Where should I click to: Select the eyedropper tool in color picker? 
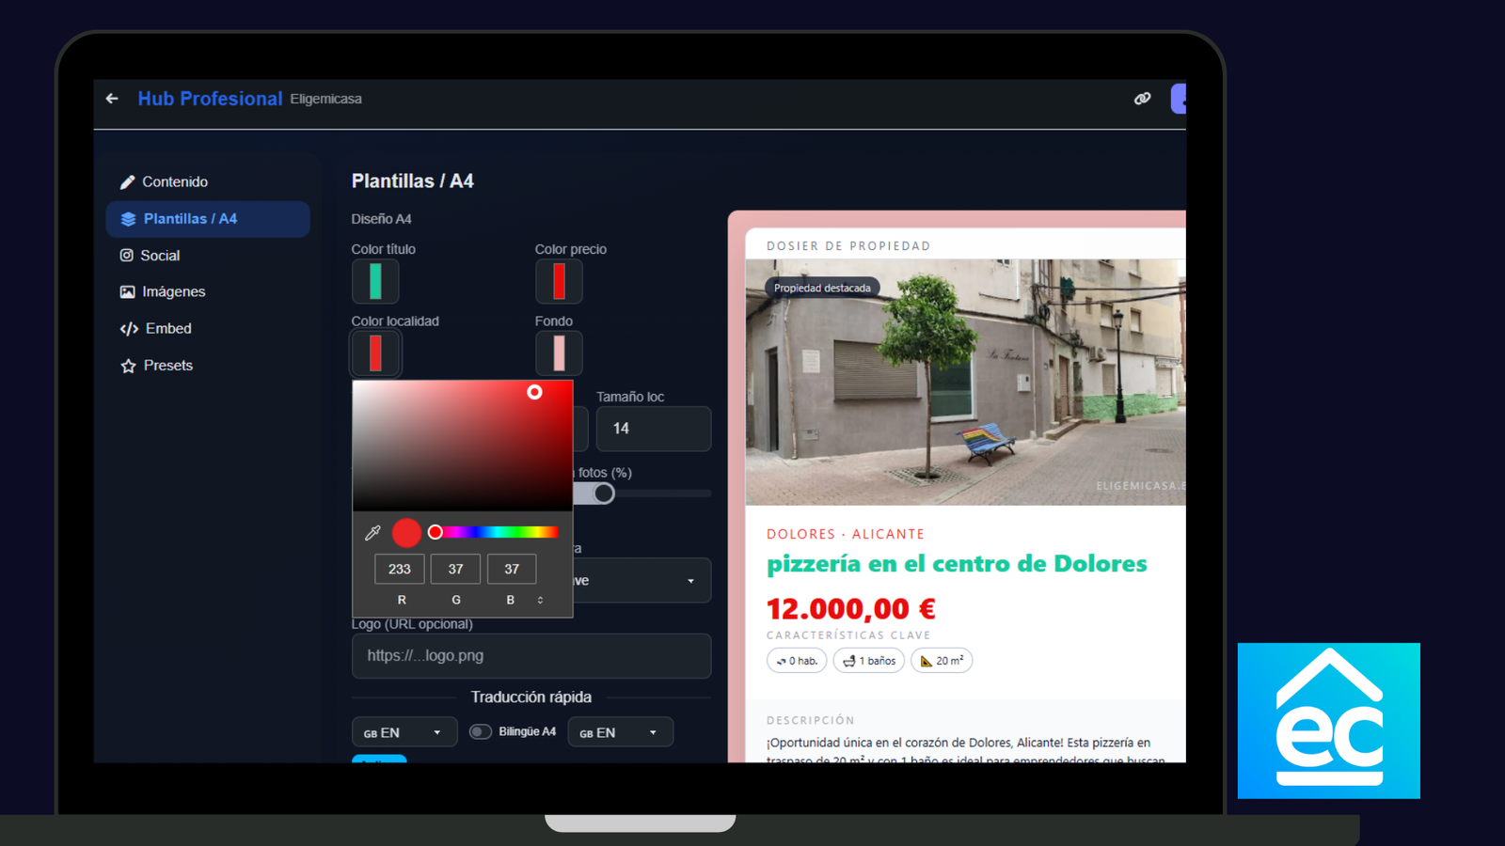[372, 533]
